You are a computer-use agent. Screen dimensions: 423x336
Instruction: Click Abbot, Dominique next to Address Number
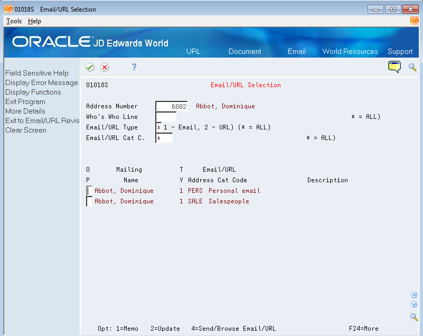click(225, 106)
